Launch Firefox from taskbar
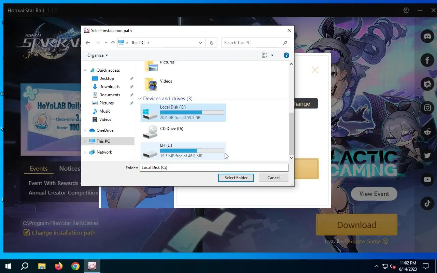Viewport: 437px width, 273px height. click(59, 266)
